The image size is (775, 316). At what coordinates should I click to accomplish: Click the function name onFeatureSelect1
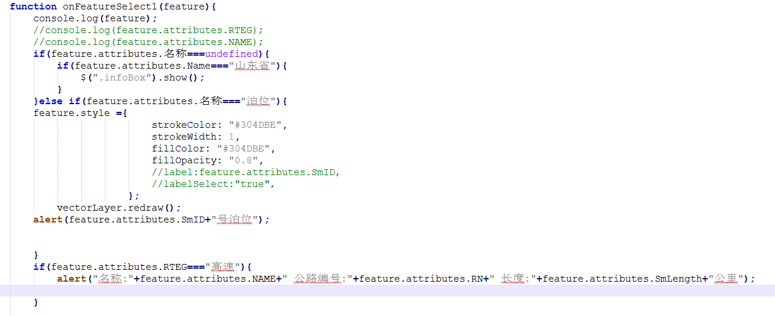pos(110,7)
